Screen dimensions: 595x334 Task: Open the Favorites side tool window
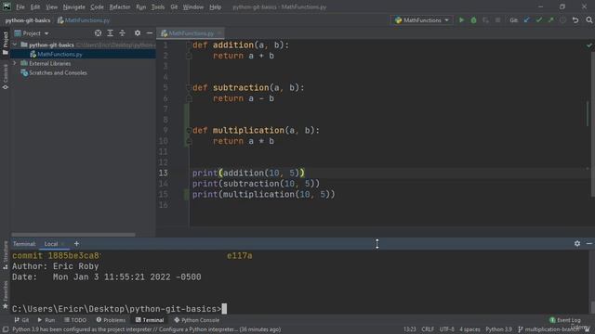pos(6,295)
